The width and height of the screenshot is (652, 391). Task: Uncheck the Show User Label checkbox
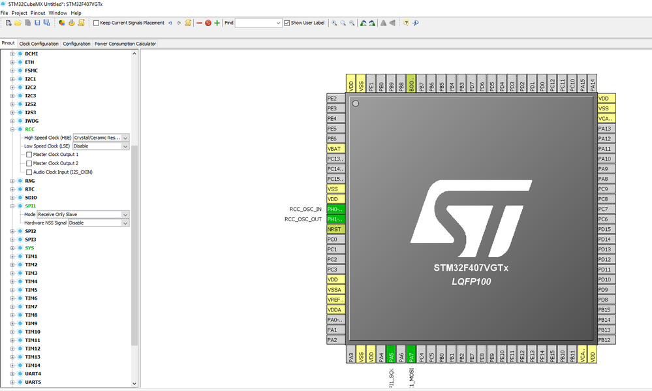click(287, 23)
